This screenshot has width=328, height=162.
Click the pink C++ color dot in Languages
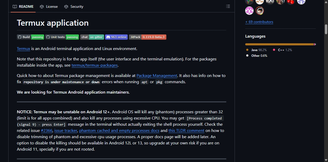(274, 50)
